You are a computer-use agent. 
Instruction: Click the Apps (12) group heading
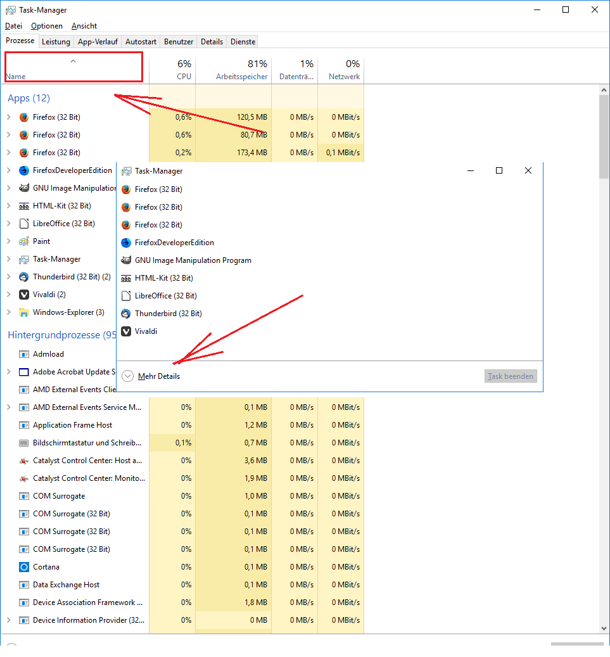pos(29,98)
